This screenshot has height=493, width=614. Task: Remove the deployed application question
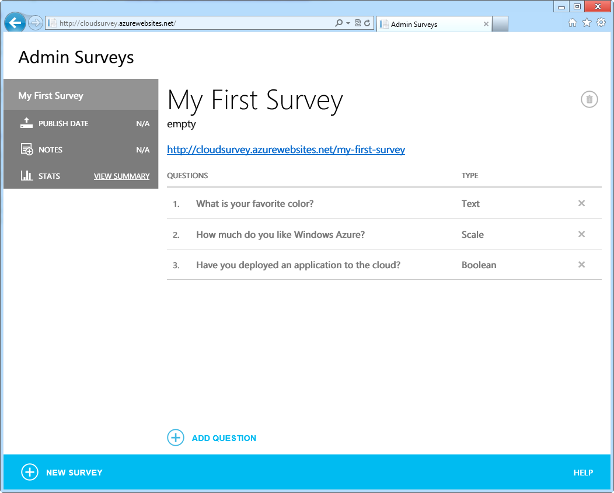click(x=581, y=265)
